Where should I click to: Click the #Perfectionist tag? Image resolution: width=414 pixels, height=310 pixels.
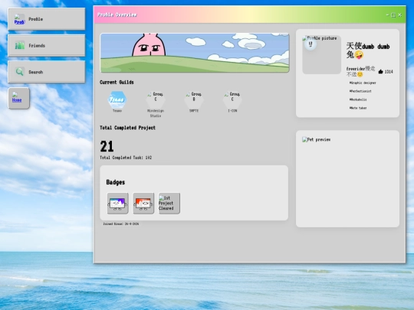pyautogui.click(x=360, y=91)
